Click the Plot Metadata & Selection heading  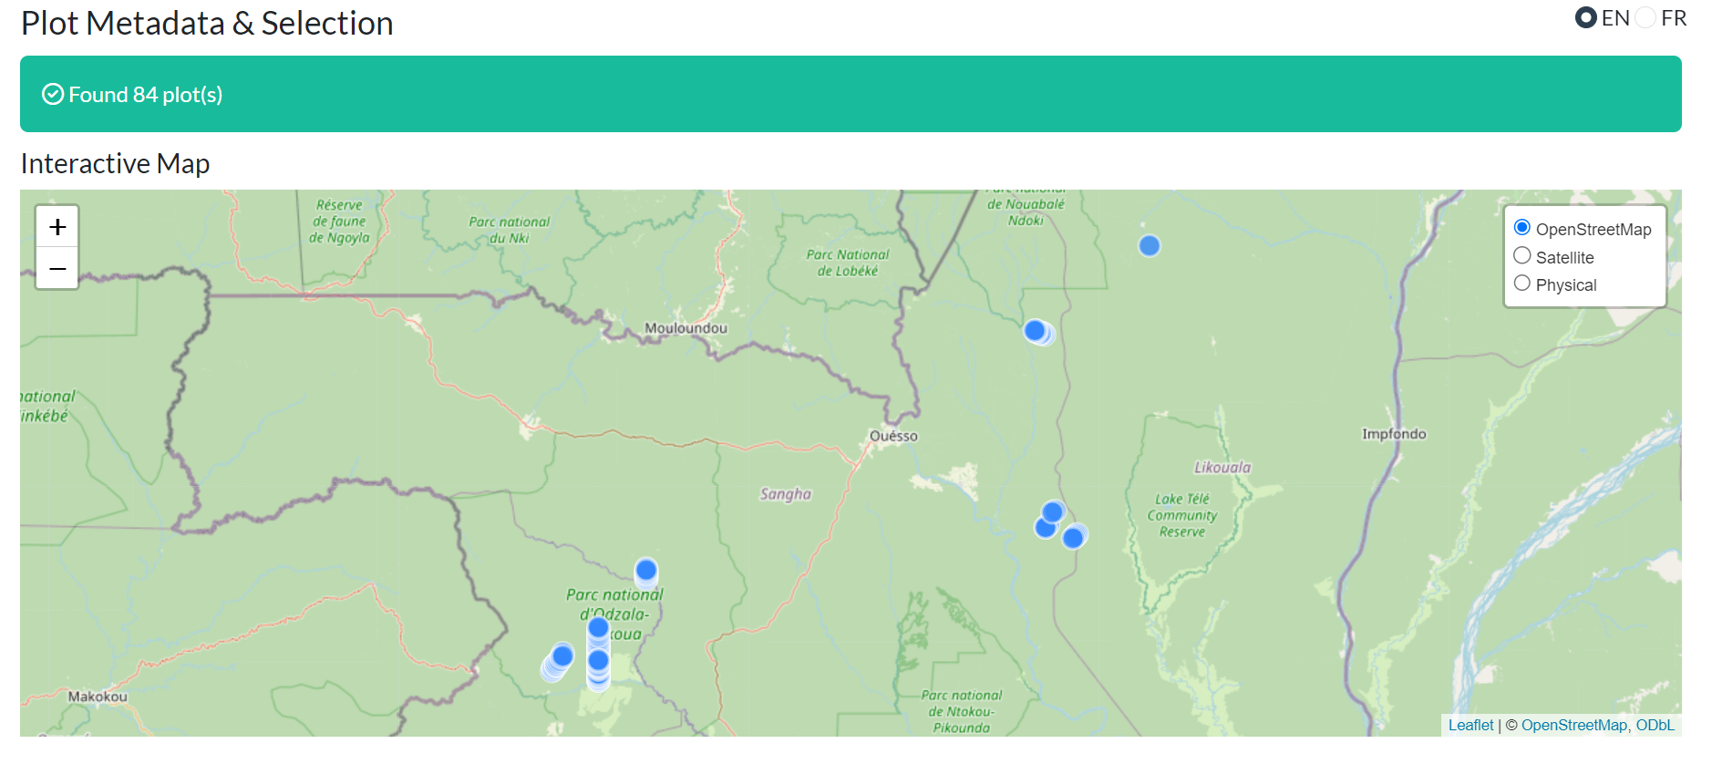208,23
